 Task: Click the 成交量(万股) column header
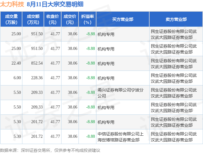[x=11, y=19]
